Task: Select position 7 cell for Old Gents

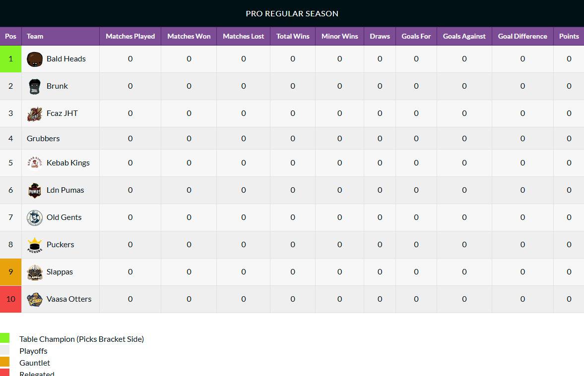Action: coord(10,217)
